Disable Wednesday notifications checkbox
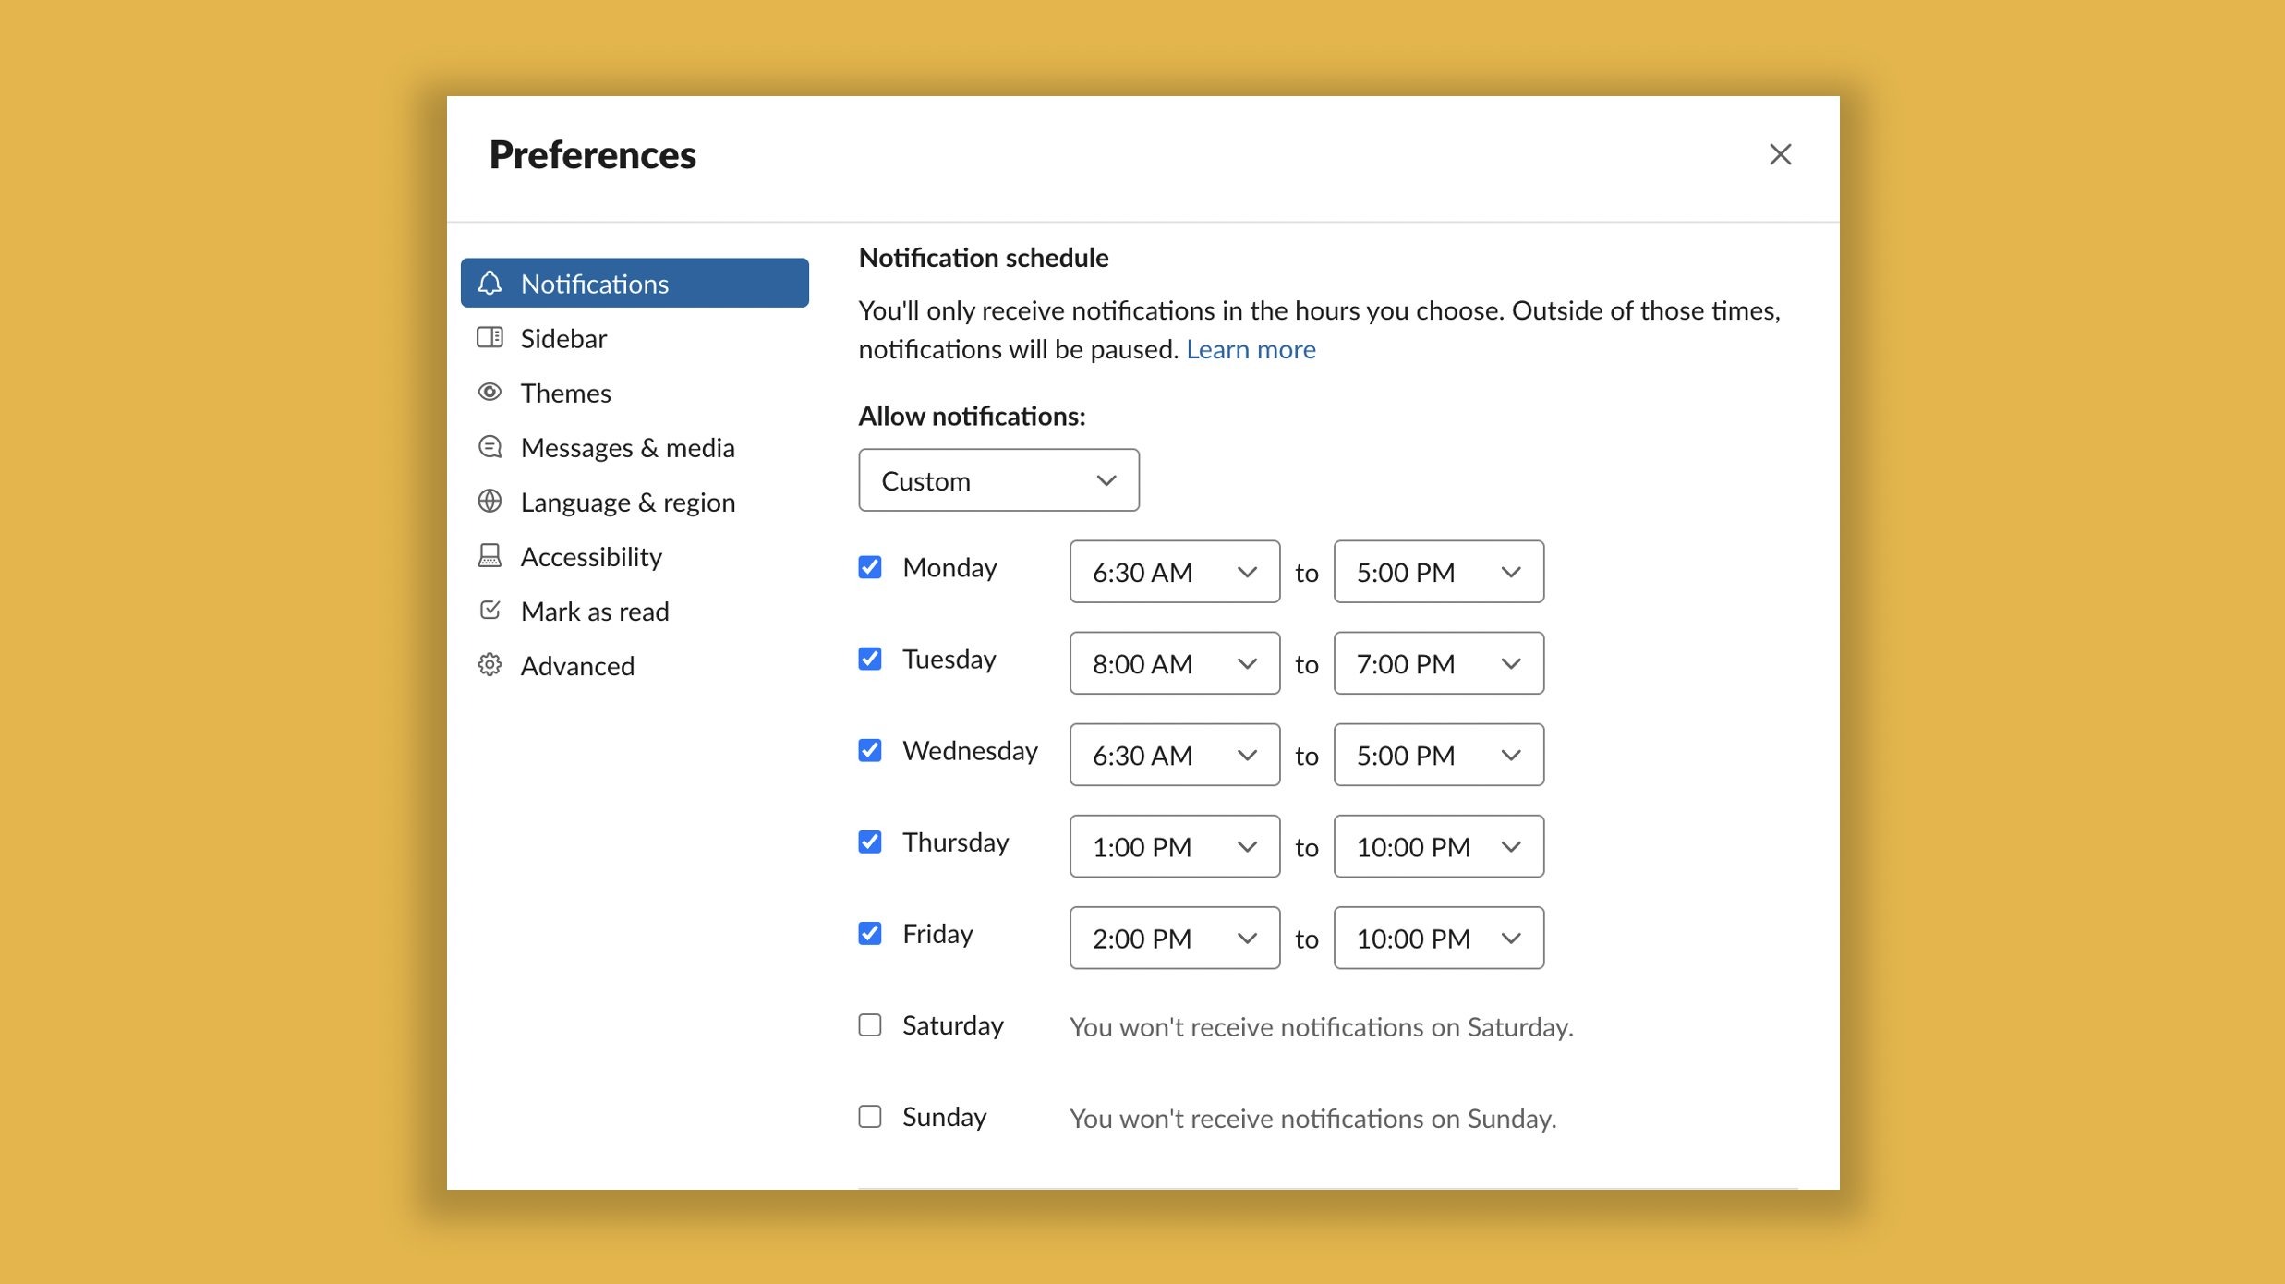The image size is (2285, 1284). [x=870, y=750]
